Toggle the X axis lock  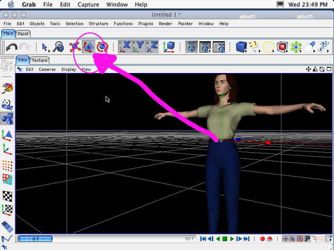125,47
